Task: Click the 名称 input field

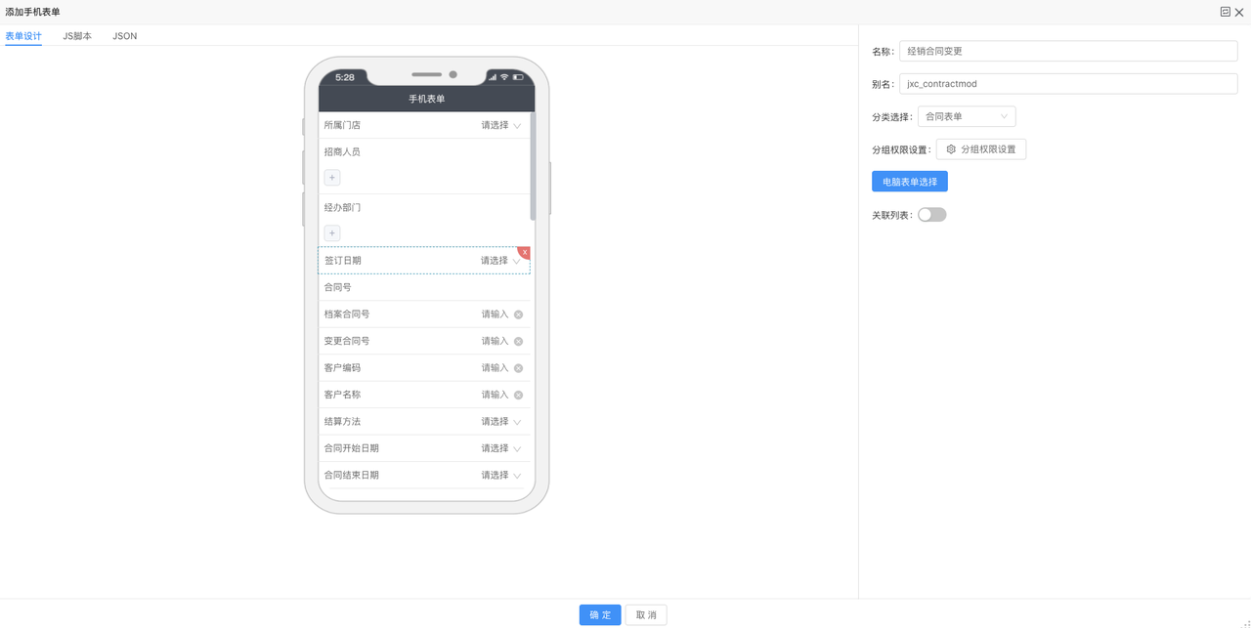Action: click(1068, 51)
